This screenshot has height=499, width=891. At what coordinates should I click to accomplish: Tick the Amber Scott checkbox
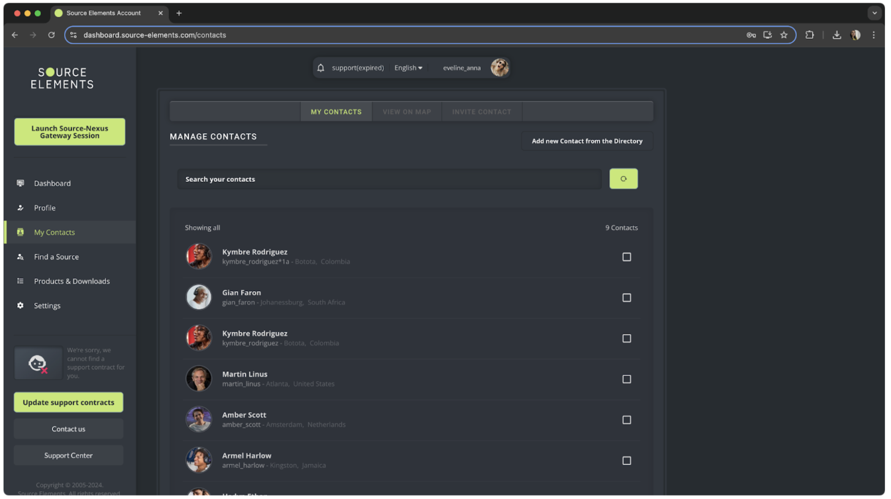pyautogui.click(x=626, y=420)
